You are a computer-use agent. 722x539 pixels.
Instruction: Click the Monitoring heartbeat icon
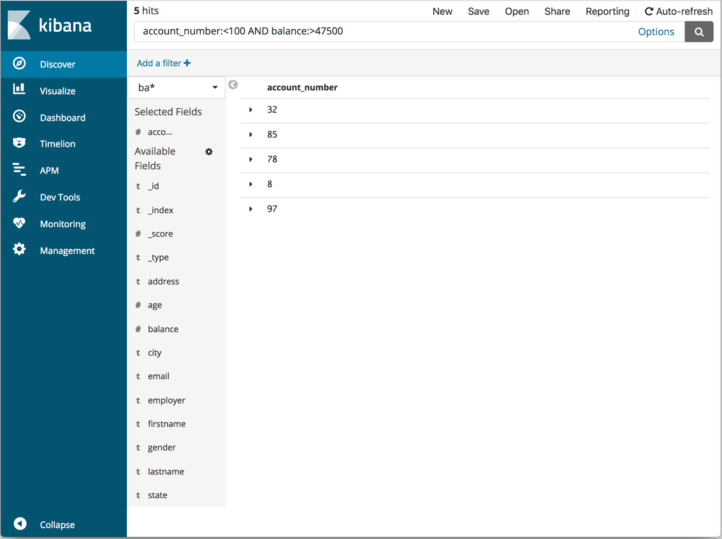pyautogui.click(x=20, y=223)
